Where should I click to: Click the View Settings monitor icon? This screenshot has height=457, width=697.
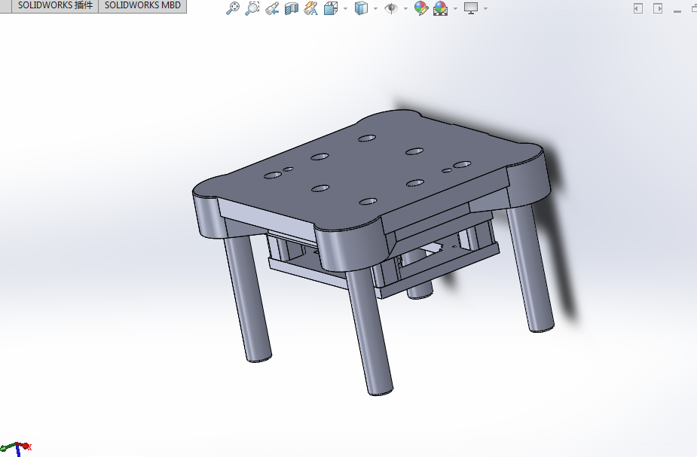pyautogui.click(x=471, y=8)
